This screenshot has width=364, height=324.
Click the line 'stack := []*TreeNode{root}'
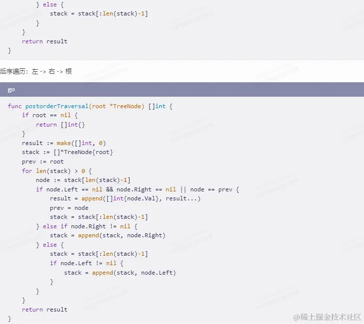pyautogui.click(x=67, y=152)
